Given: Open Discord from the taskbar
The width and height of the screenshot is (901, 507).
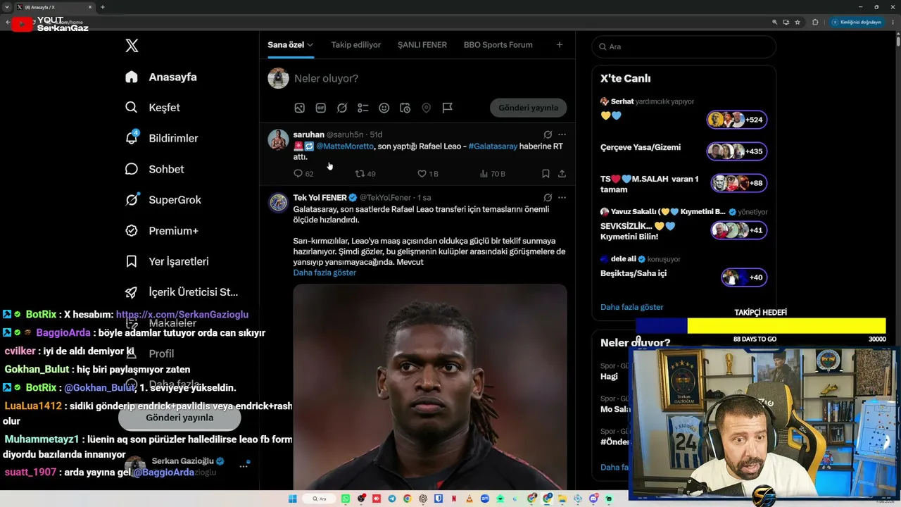Looking at the screenshot, I should pyautogui.click(x=593, y=499).
